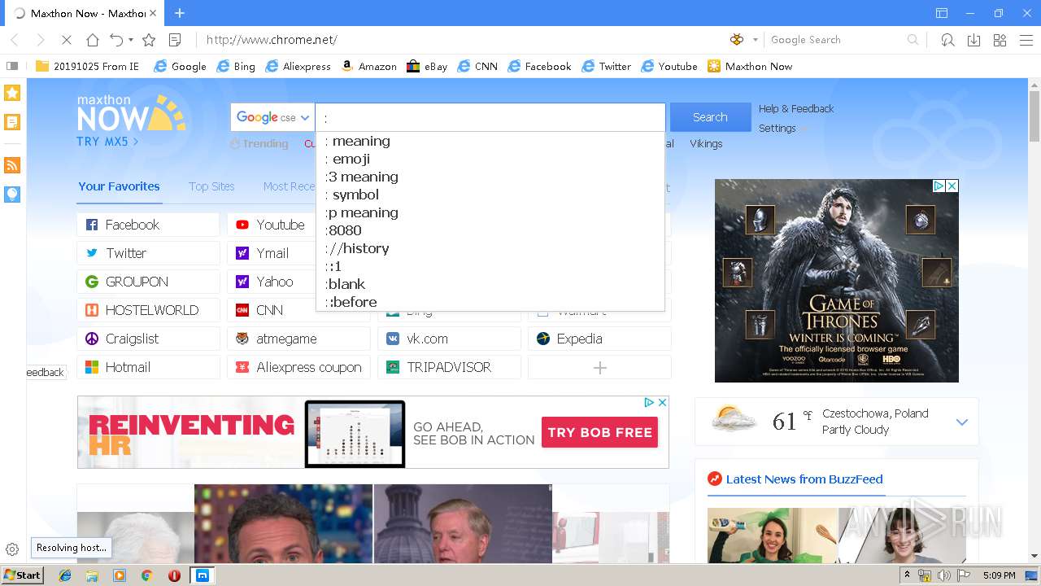Image resolution: width=1041 pixels, height=586 pixels.
Task: Open the Expedia favorite tile
Action: 599,339
